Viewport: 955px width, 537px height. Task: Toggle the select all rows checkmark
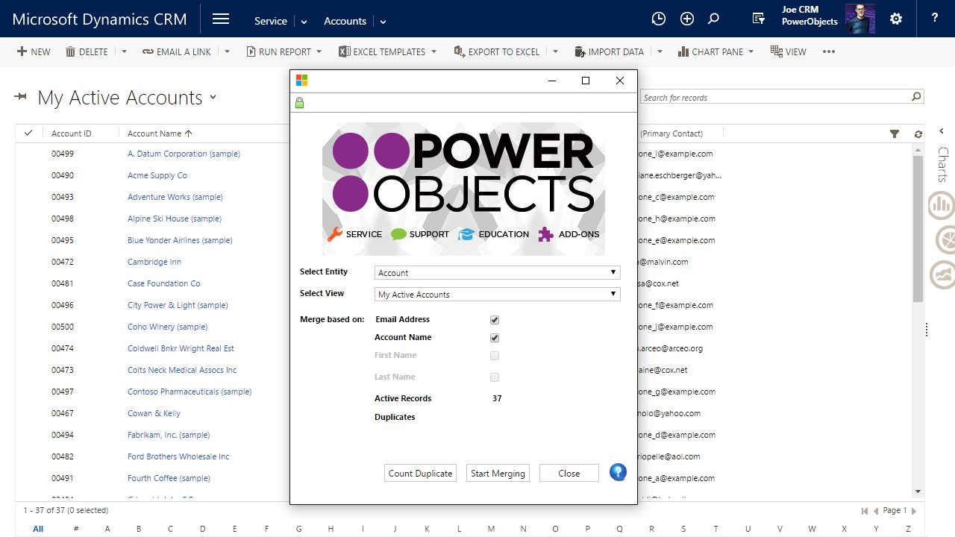coord(28,134)
